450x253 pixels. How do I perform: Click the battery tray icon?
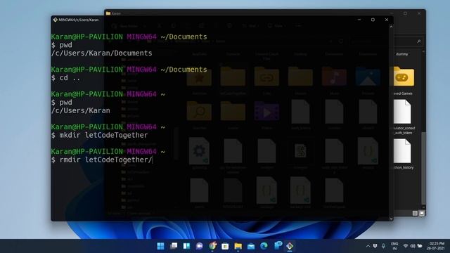pos(420,246)
